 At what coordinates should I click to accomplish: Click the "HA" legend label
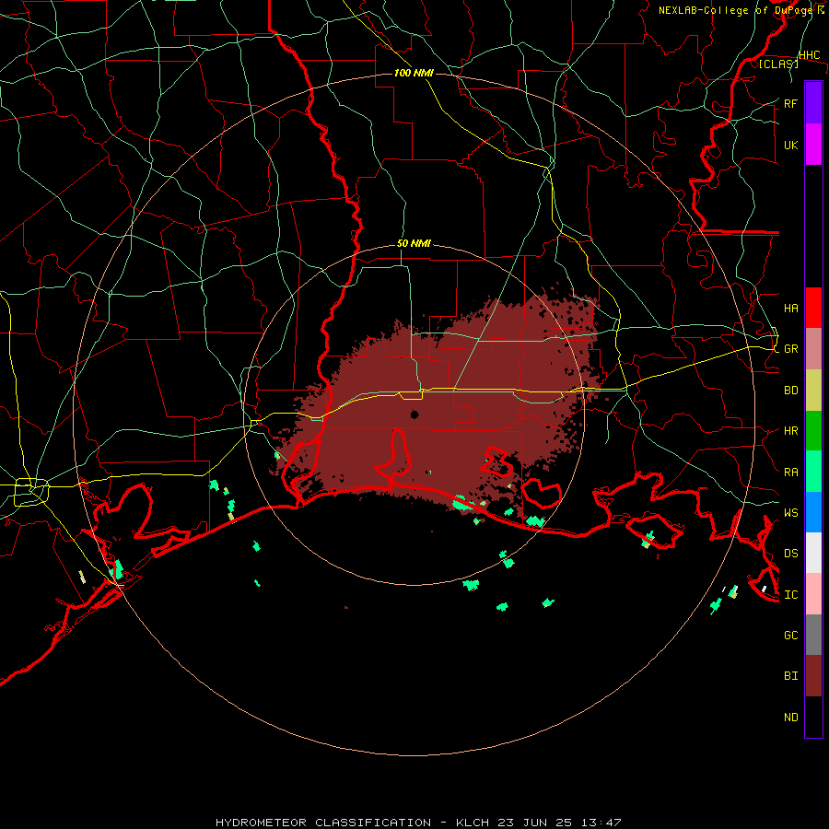(790, 308)
